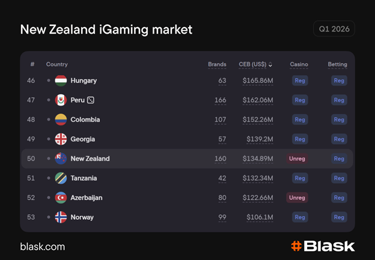
Task: Click the Blask logo
Action: (x=323, y=246)
